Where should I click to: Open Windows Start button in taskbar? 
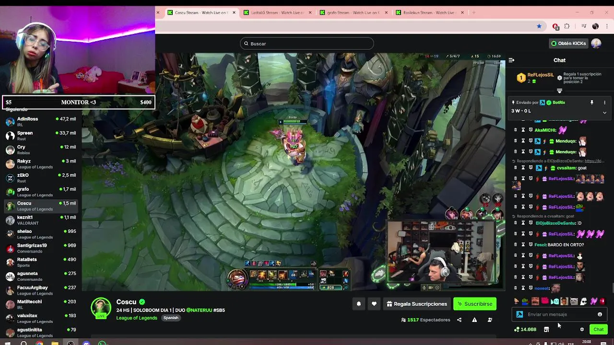[8, 343]
